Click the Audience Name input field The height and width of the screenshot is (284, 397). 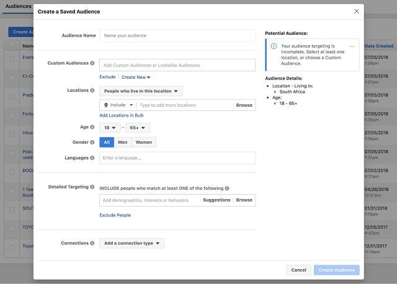coord(177,35)
